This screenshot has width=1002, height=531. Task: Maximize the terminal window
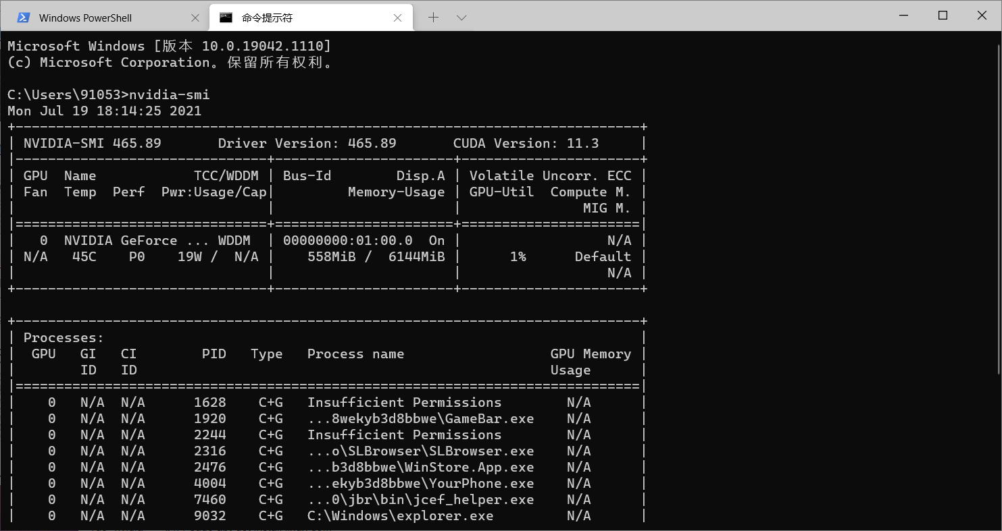(x=943, y=15)
